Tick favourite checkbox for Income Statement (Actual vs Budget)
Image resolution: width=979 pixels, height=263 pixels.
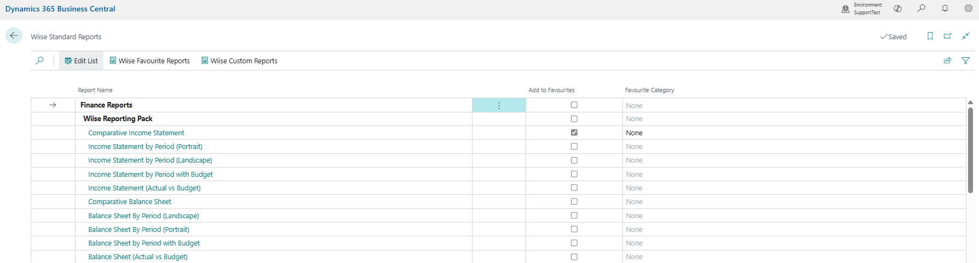[x=574, y=188]
